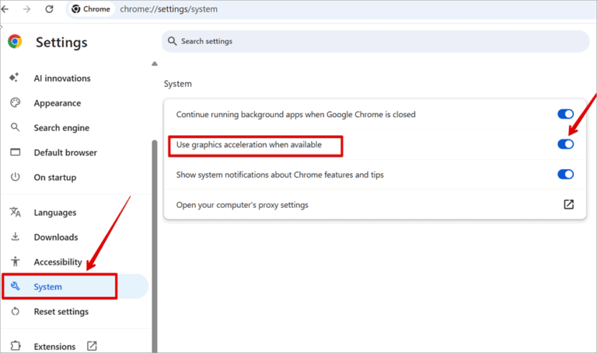The height and width of the screenshot is (353, 597).
Task: Toggle graphics acceleration switch
Action: point(565,144)
